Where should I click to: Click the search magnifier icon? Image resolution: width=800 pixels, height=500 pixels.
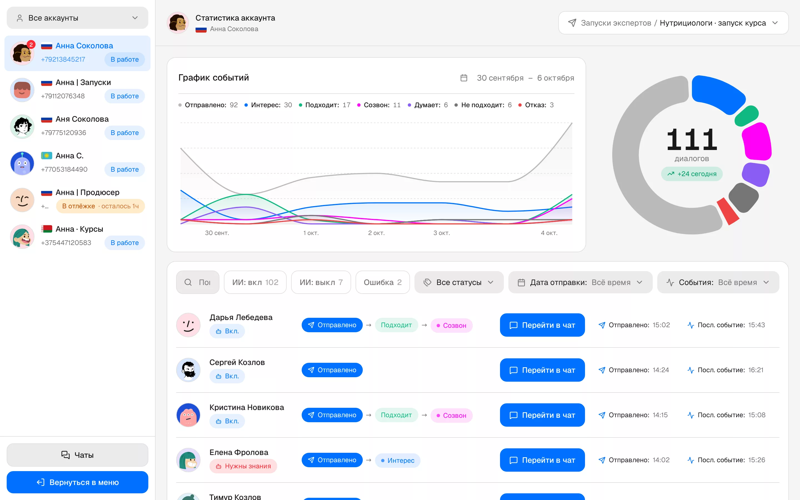188,282
